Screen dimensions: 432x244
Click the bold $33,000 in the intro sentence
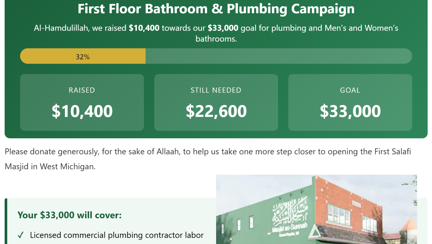click(223, 28)
